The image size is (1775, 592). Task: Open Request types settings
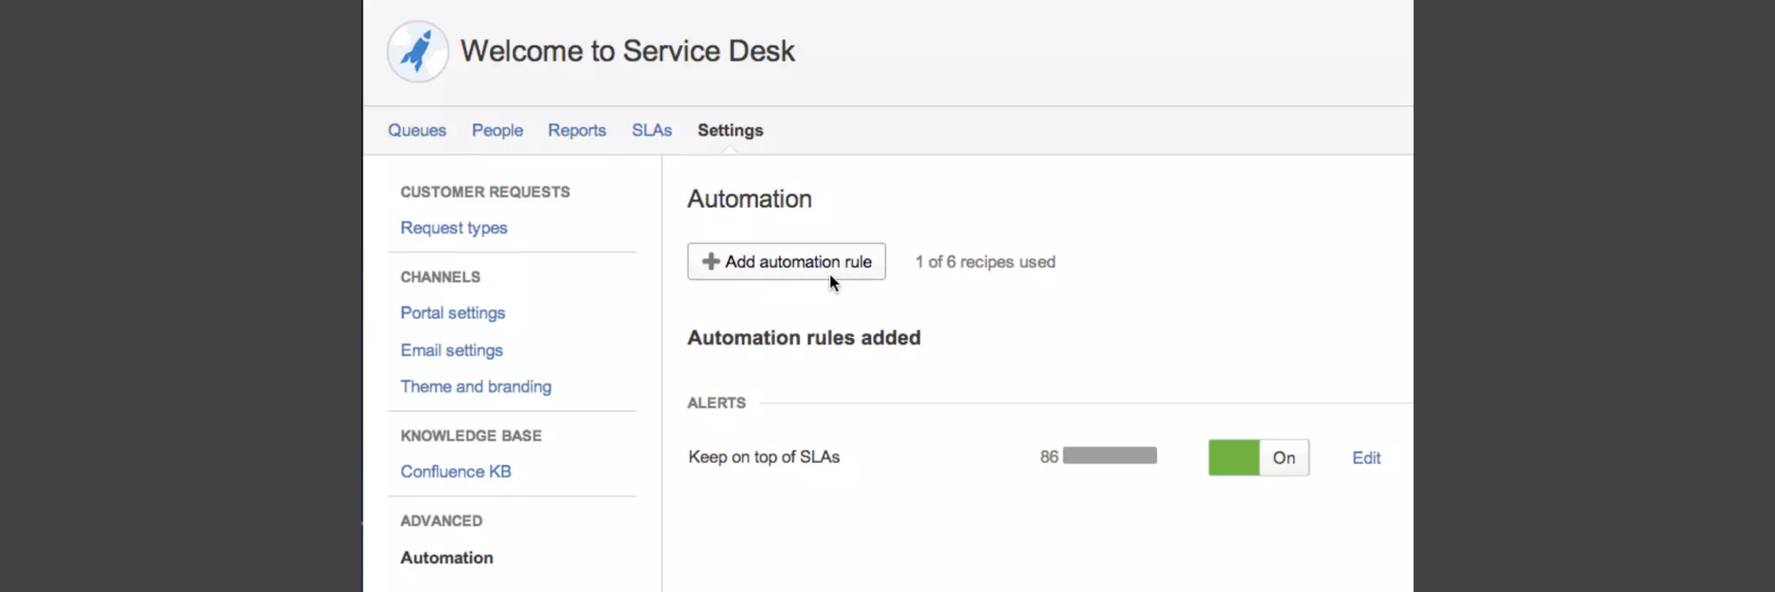[x=453, y=228]
